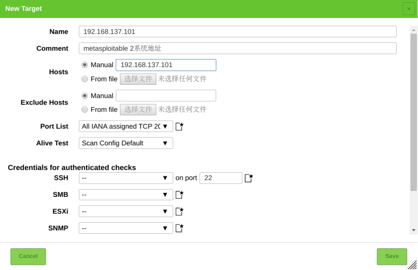Image resolution: width=418 pixels, height=270 pixels.
Task: Close the New Target dialog
Action: click(x=408, y=9)
